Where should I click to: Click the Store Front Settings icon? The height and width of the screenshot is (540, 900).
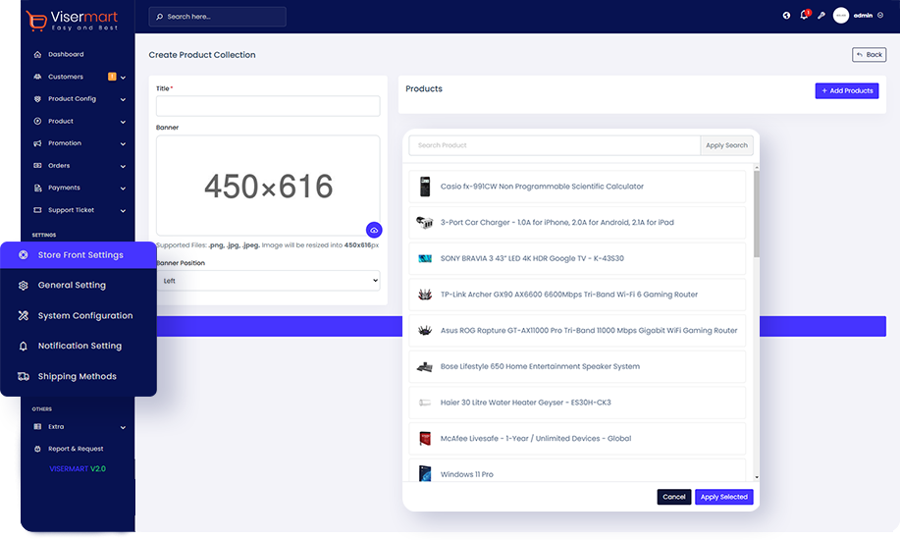point(23,255)
